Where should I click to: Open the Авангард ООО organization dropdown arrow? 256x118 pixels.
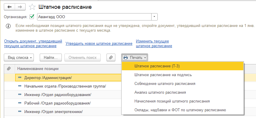point(154,17)
